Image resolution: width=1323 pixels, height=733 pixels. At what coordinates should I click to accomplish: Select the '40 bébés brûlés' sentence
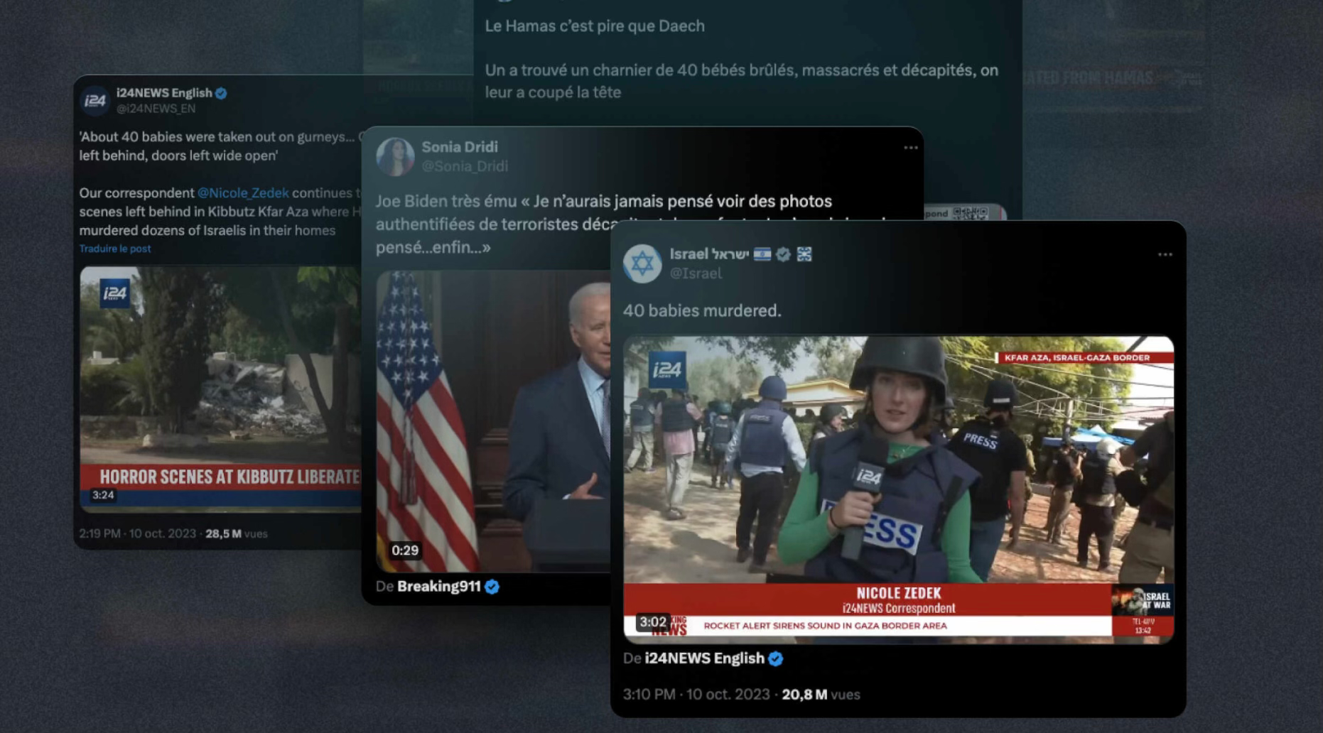(742, 81)
